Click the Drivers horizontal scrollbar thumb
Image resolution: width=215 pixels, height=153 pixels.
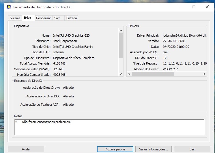[153, 74]
